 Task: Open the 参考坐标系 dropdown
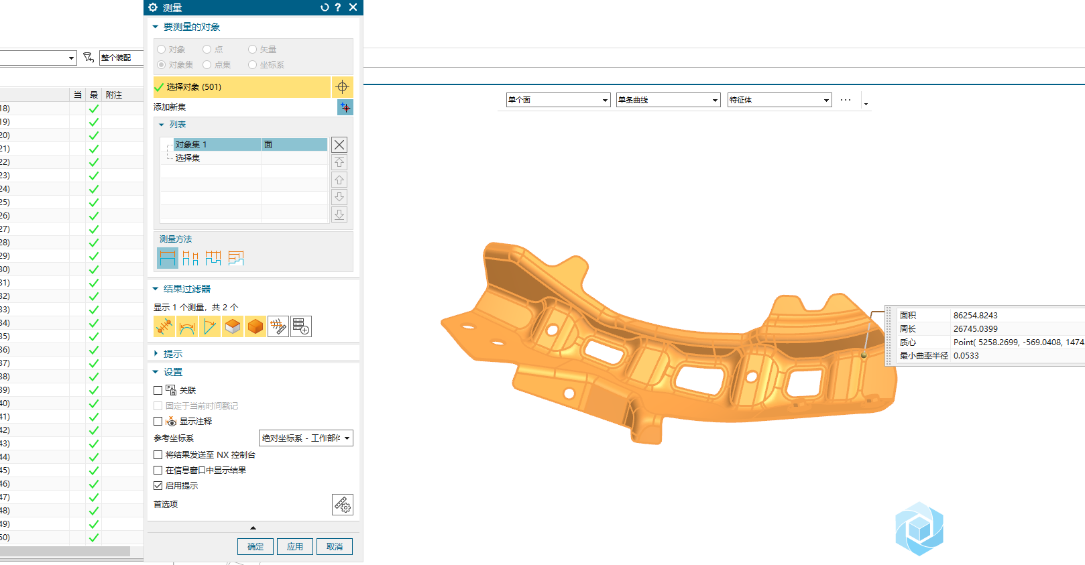click(306, 438)
